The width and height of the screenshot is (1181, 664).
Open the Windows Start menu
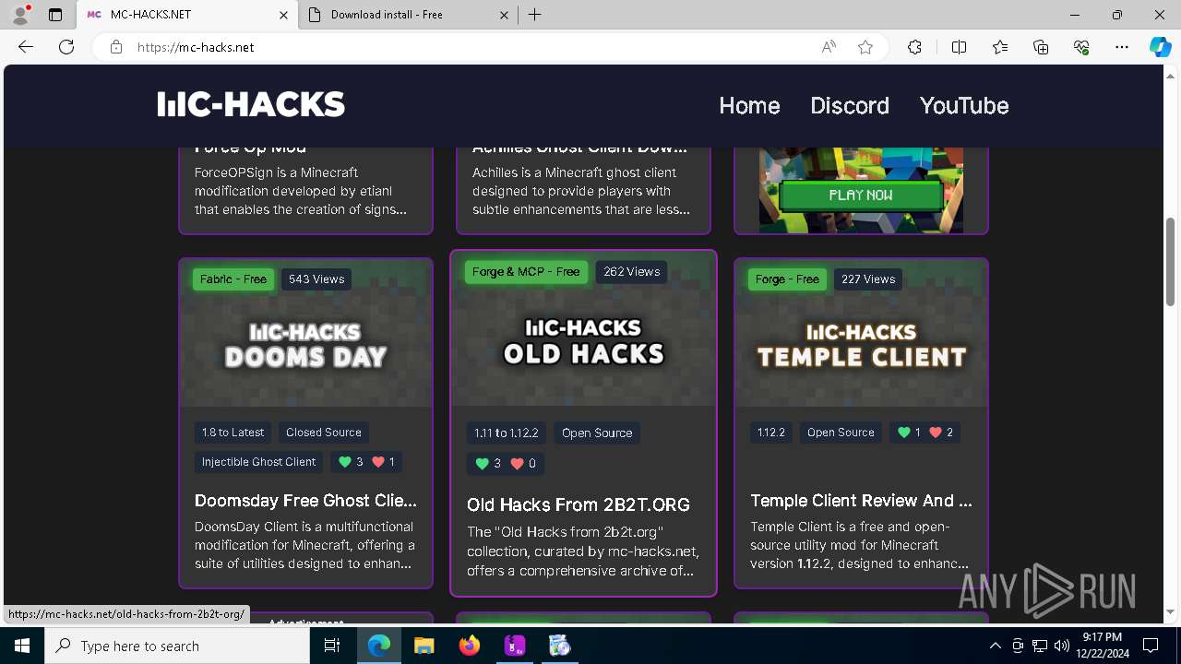22,646
